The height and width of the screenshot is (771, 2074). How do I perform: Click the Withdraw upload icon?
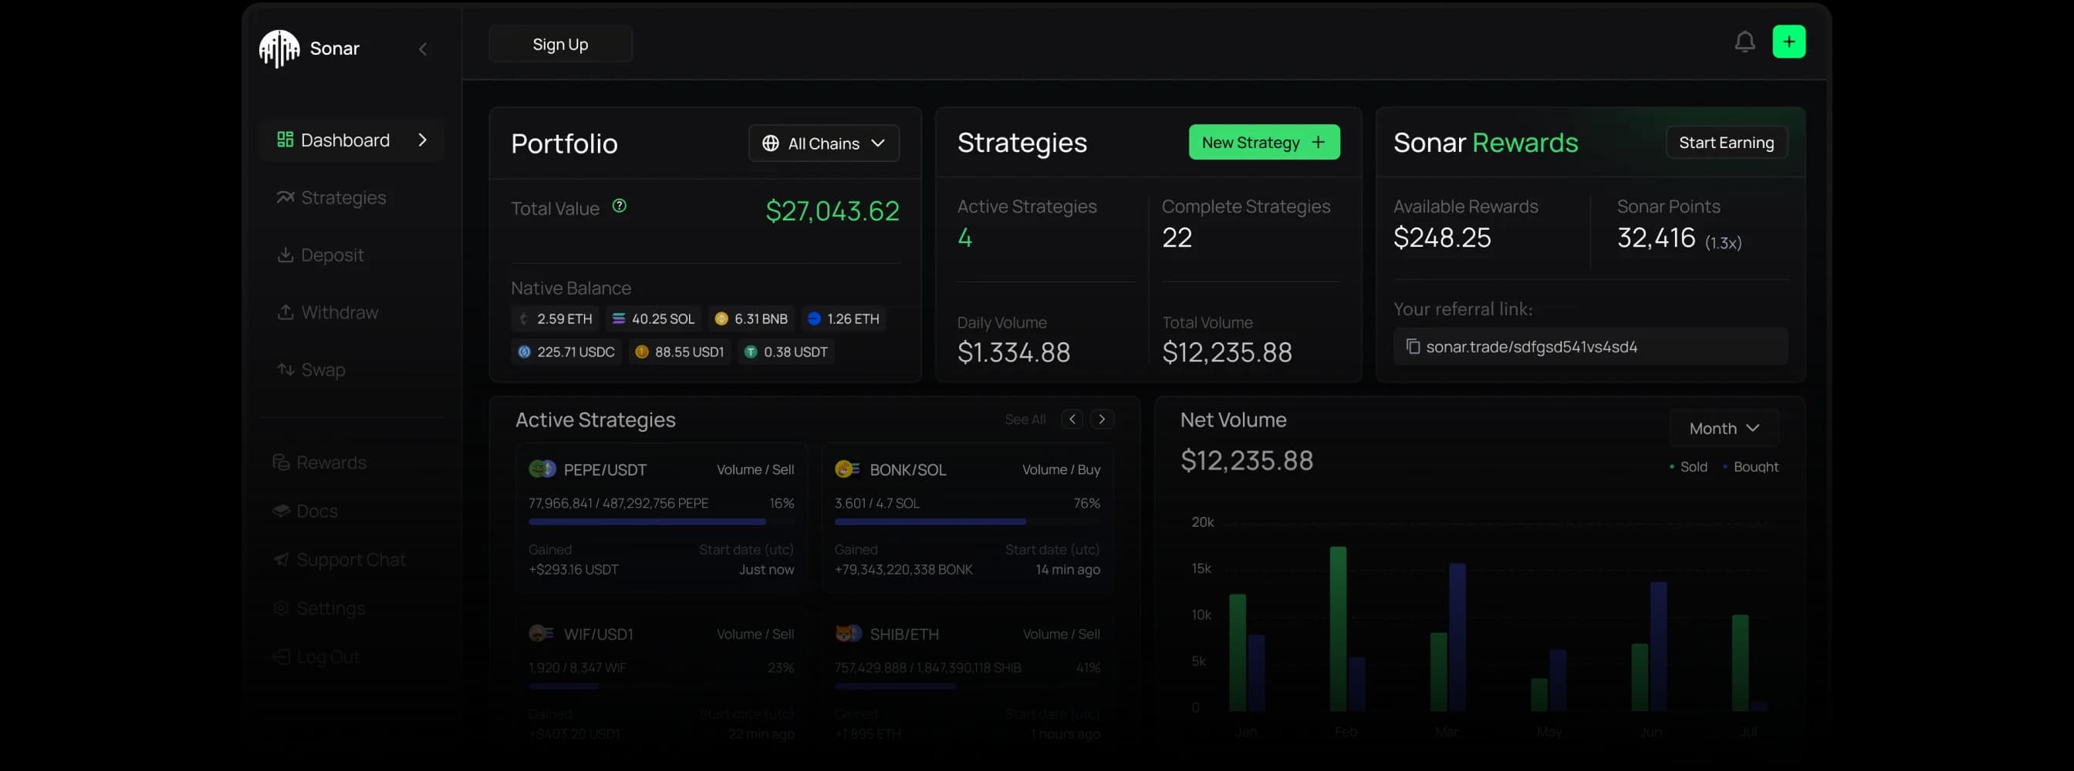point(285,311)
